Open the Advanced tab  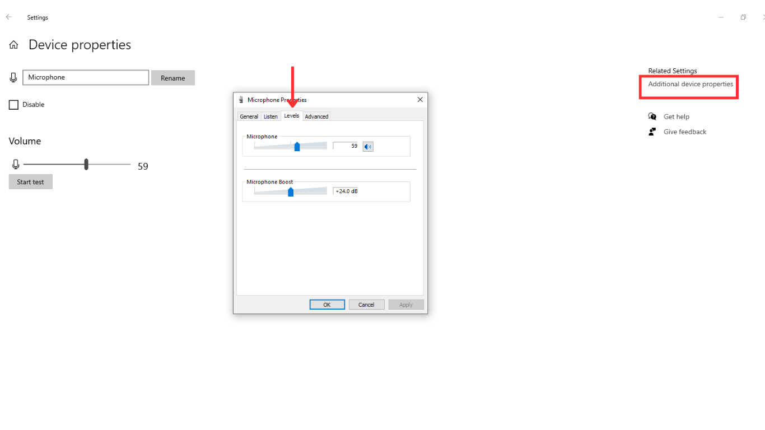pyautogui.click(x=316, y=116)
